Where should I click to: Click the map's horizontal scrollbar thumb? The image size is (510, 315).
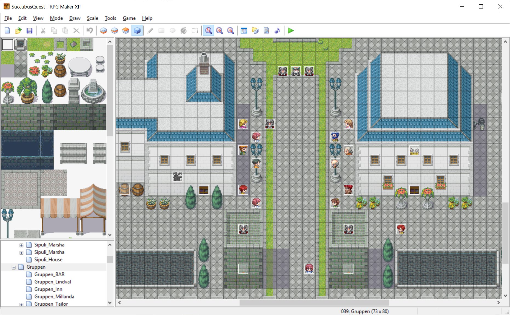pyautogui.click(x=314, y=303)
